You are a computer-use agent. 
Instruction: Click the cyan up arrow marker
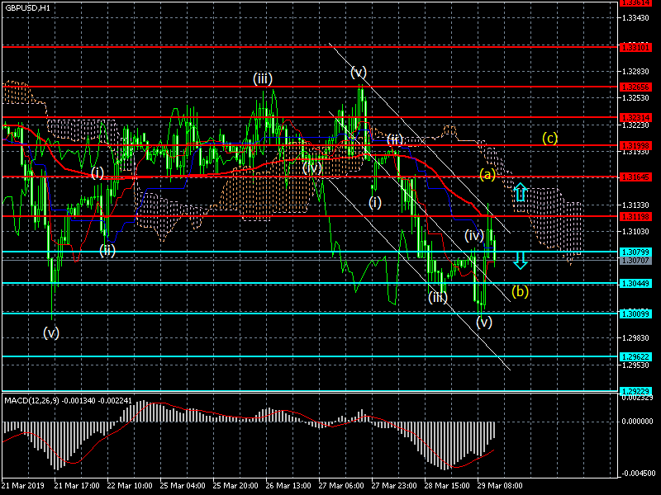pos(520,193)
